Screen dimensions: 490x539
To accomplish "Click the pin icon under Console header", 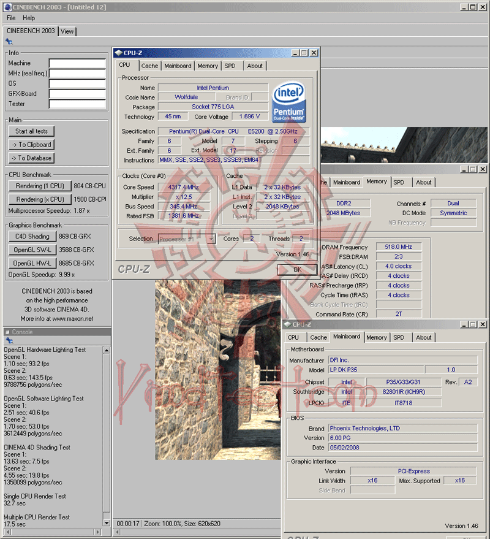I will tap(9, 341).
